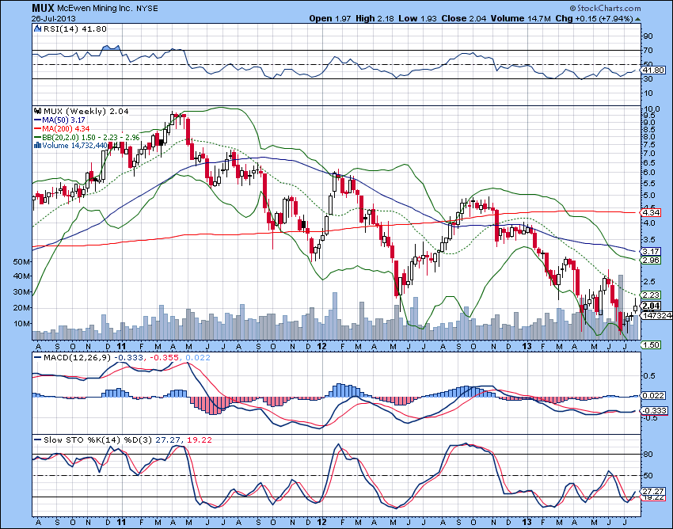Click the MUX (Weekly) 2.04 legend label
673x529 pixels.
click(x=86, y=111)
